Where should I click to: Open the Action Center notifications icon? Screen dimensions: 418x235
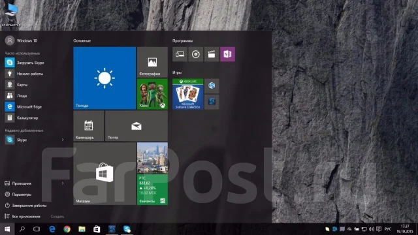[379, 229]
